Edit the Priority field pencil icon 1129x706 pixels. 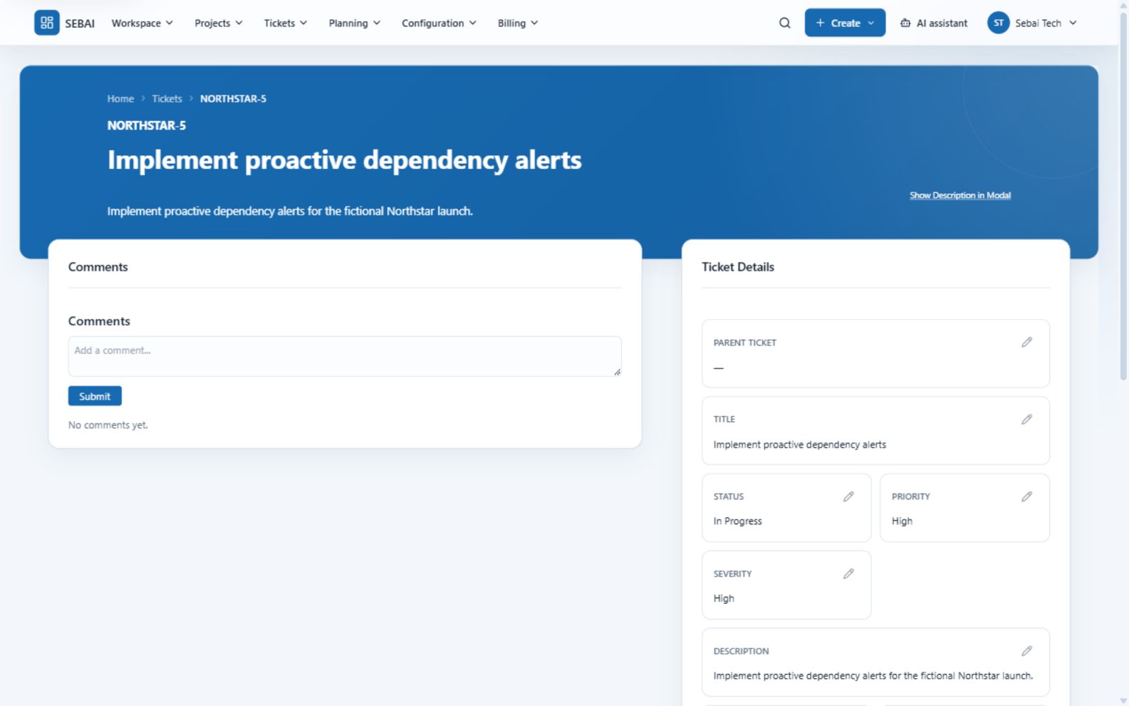coord(1026,497)
